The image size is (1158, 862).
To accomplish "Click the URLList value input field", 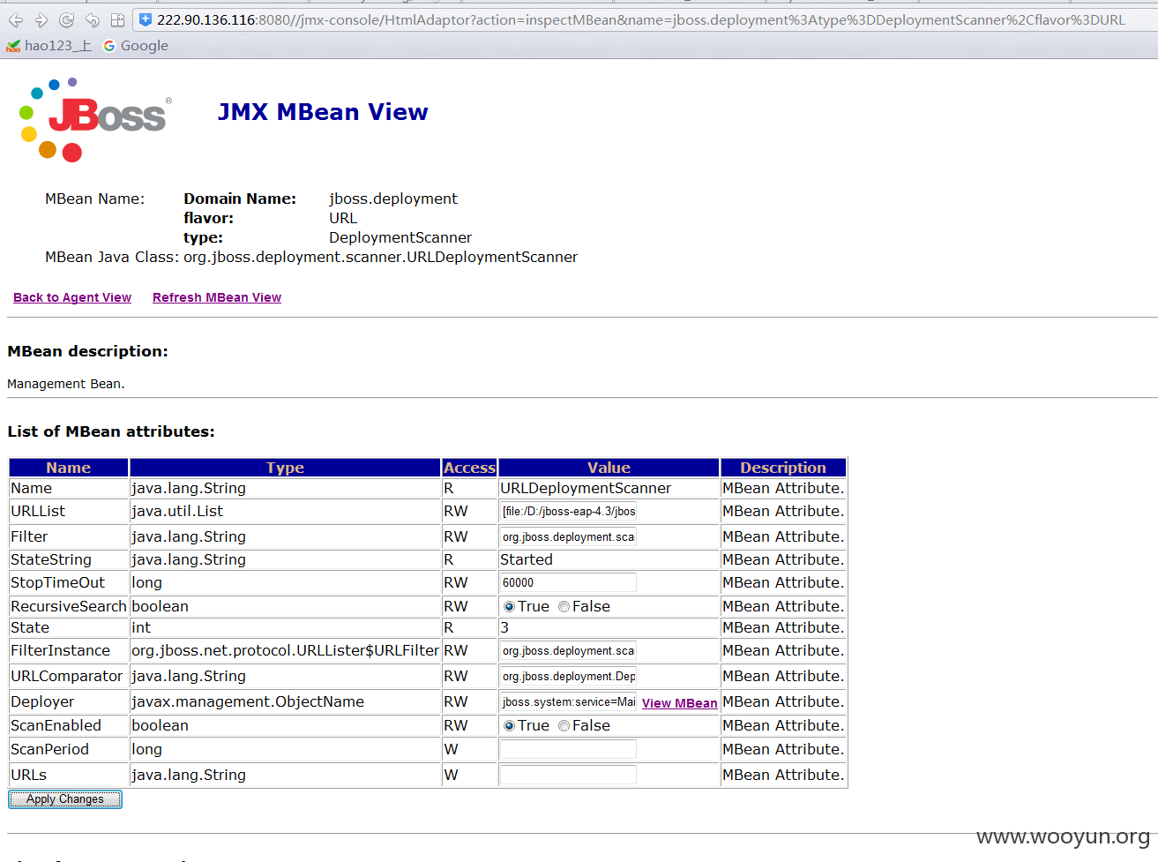I will (568, 512).
